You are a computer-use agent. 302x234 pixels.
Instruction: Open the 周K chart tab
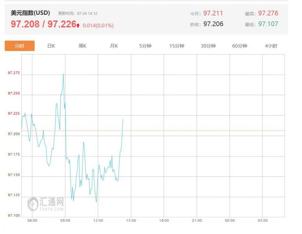(x=82, y=46)
